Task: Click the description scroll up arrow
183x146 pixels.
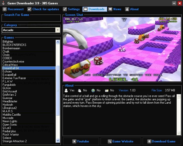Action: (x=179, y=96)
